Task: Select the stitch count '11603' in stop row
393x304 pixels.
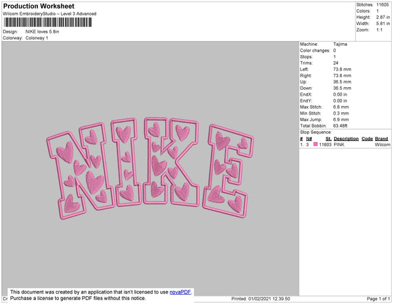Action: point(326,145)
